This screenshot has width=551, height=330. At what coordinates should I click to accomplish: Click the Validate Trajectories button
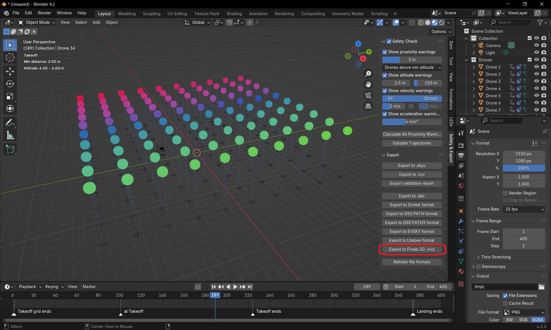coord(412,143)
